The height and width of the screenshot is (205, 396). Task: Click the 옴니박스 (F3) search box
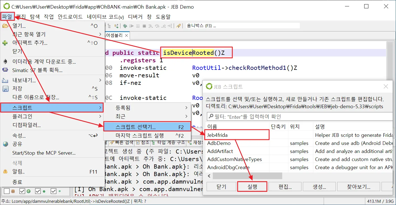pos(243,26)
